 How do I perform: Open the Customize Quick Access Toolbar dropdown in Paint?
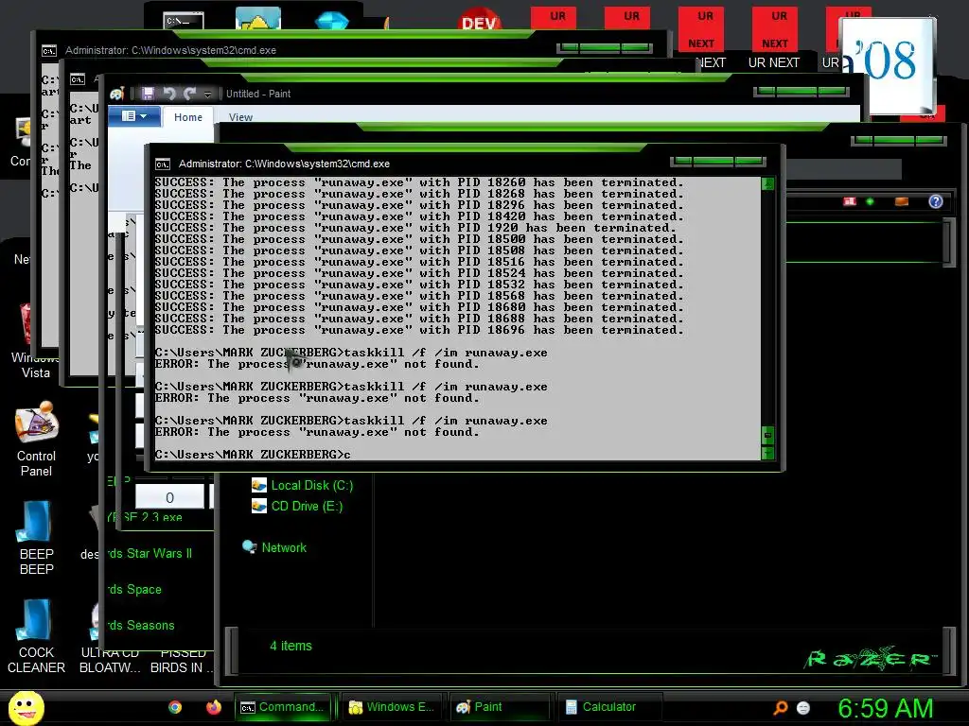(x=207, y=94)
